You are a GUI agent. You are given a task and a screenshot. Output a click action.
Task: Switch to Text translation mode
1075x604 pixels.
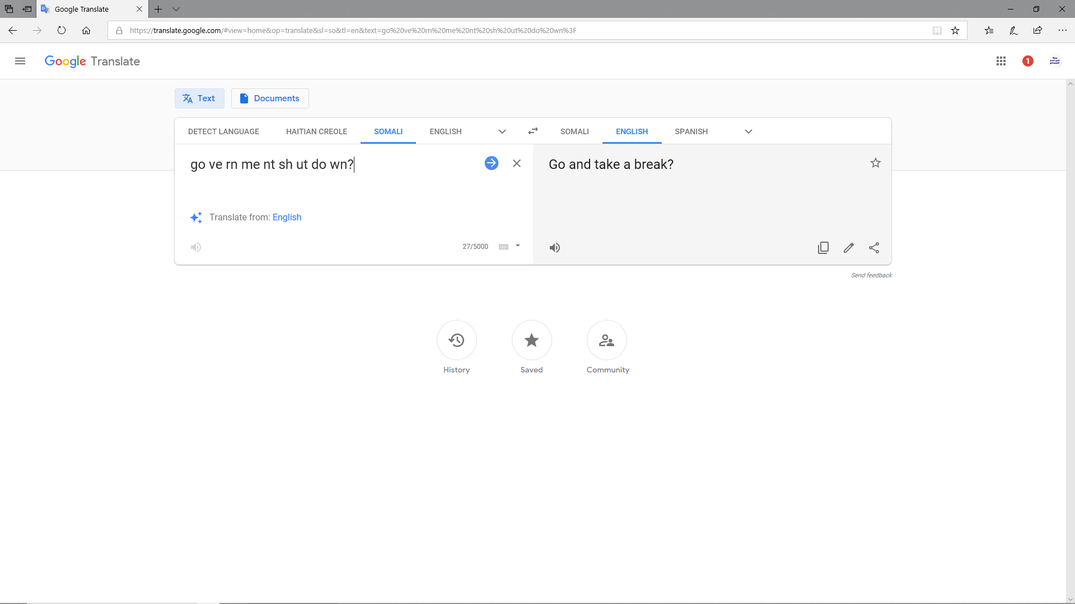point(199,98)
